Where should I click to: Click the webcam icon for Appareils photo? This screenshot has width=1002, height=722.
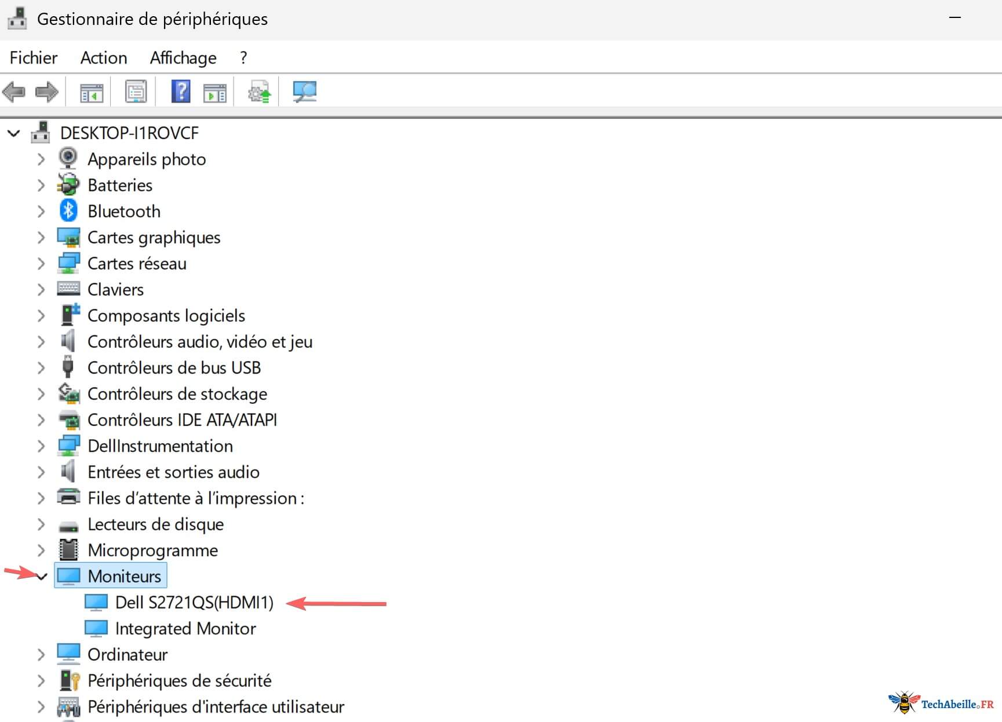68,158
